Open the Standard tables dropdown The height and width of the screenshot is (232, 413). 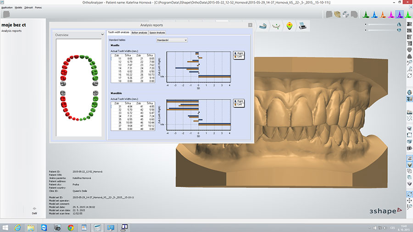click(172, 40)
